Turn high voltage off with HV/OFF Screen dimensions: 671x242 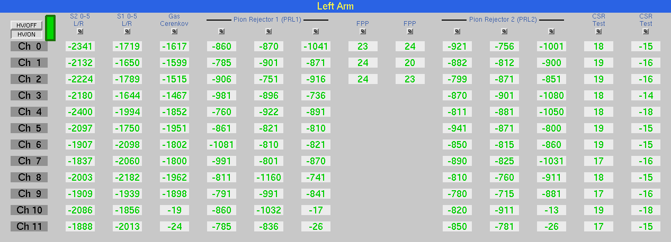[x=26, y=25]
